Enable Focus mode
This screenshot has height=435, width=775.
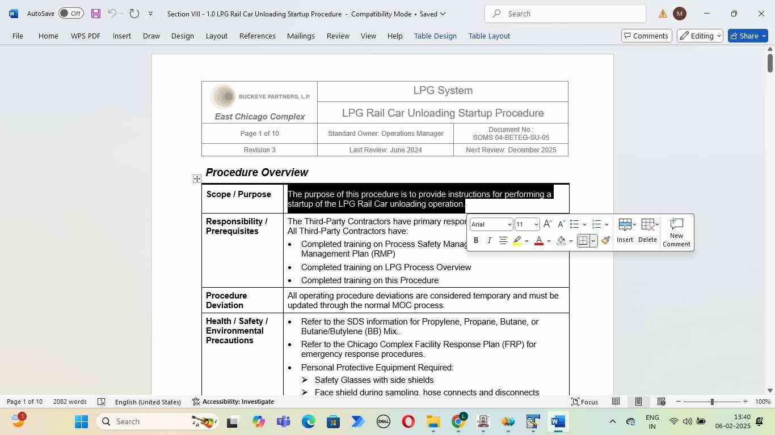[584, 402]
